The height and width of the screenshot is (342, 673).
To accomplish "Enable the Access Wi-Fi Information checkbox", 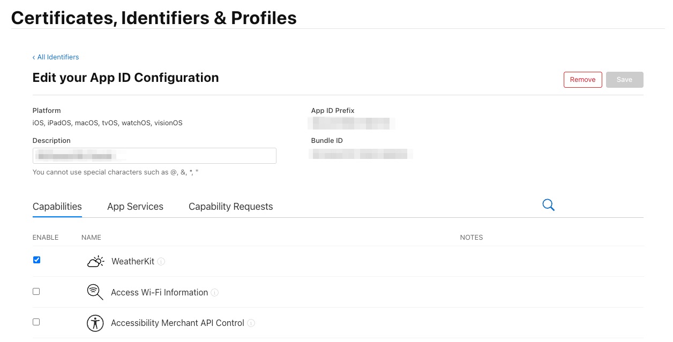I will click(x=36, y=291).
